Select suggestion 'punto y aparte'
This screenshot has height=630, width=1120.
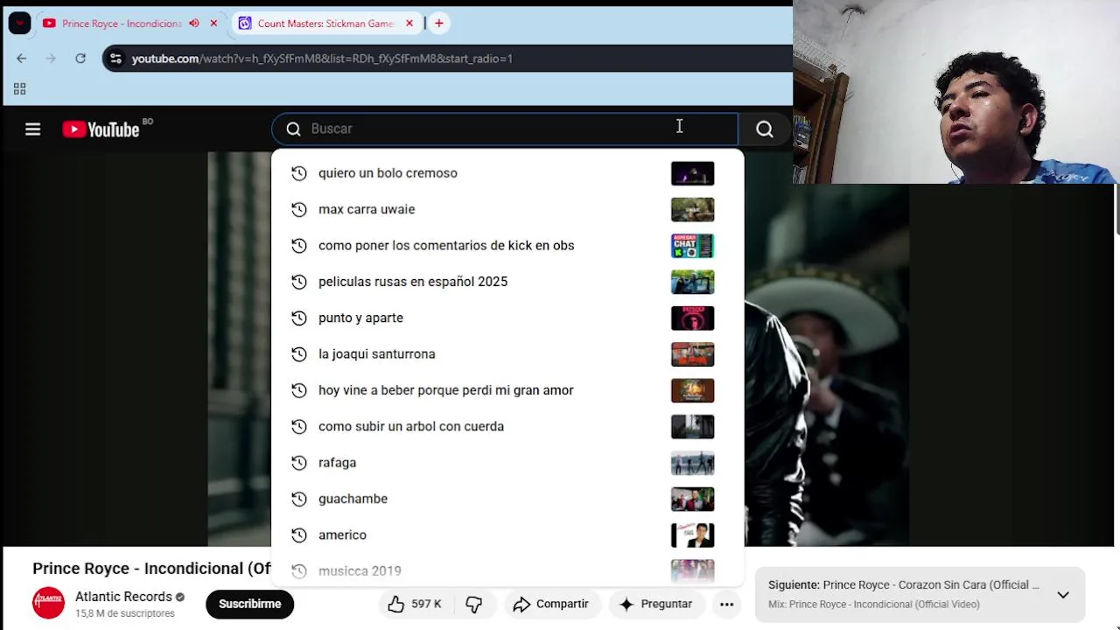click(507, 318)
